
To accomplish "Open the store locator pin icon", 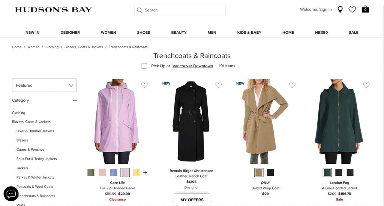I will click(340, 9).
